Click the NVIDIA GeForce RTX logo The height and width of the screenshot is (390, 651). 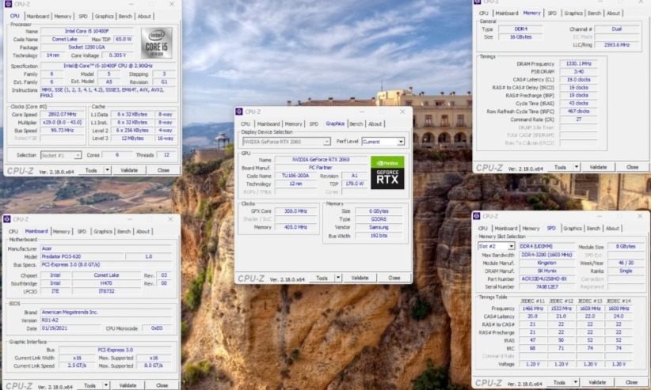tap(387, 172)
